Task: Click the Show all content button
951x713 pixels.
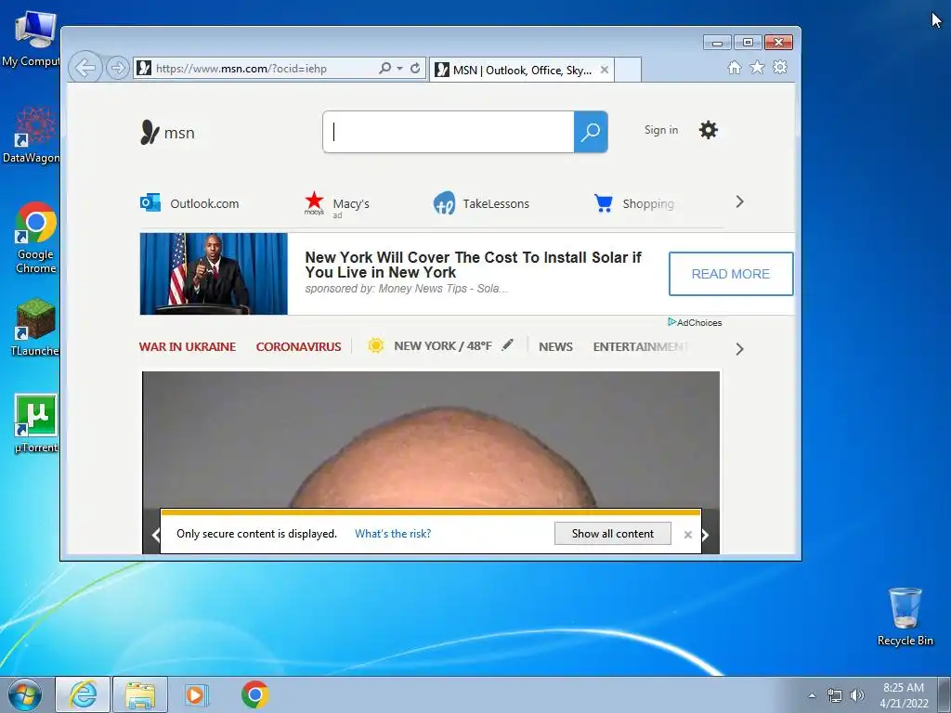Action: click(x=613, y=534)
